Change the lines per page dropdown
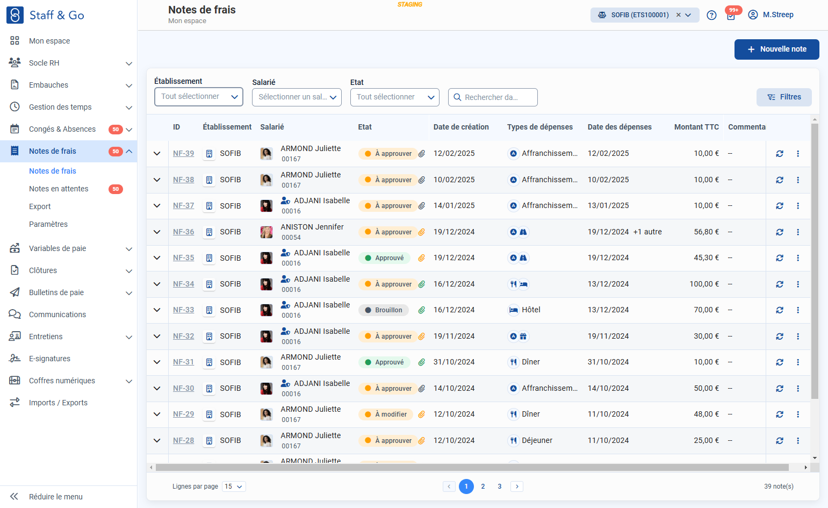 234,486
